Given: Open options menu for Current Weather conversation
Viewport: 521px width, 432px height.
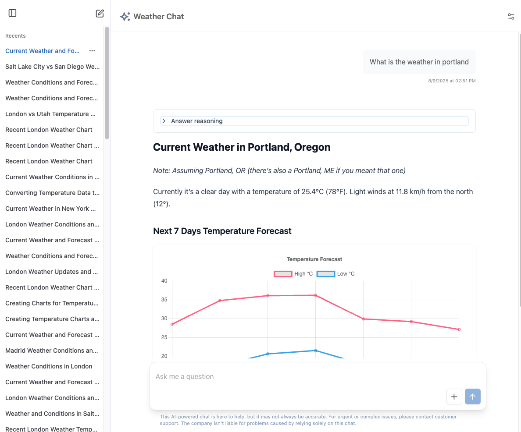Looking at the screenshot, I should coord(92,51).
